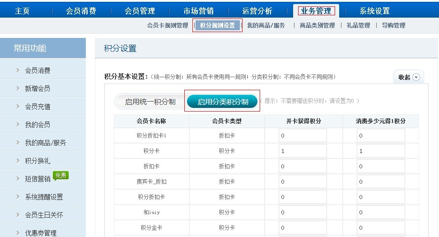
Task: Expand 会员消费 arrow in the sidebar
Action: pyautogui.click(x=18, y=70)
